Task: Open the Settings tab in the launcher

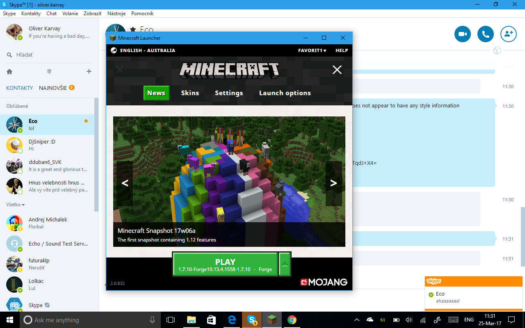Action: 229,93
